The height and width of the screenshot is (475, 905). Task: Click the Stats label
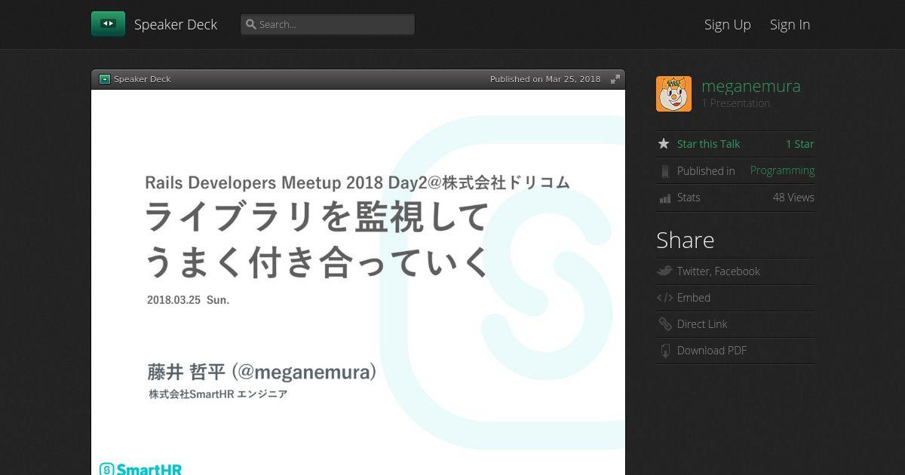[689, 198]
